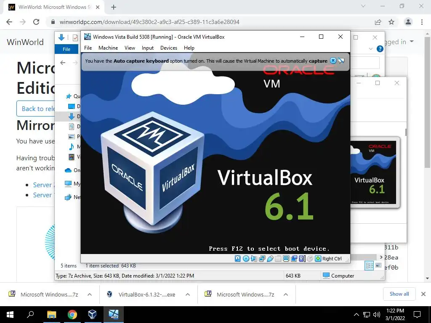Expand options for last Microsoft Windows 7z download

coord(286,294)
